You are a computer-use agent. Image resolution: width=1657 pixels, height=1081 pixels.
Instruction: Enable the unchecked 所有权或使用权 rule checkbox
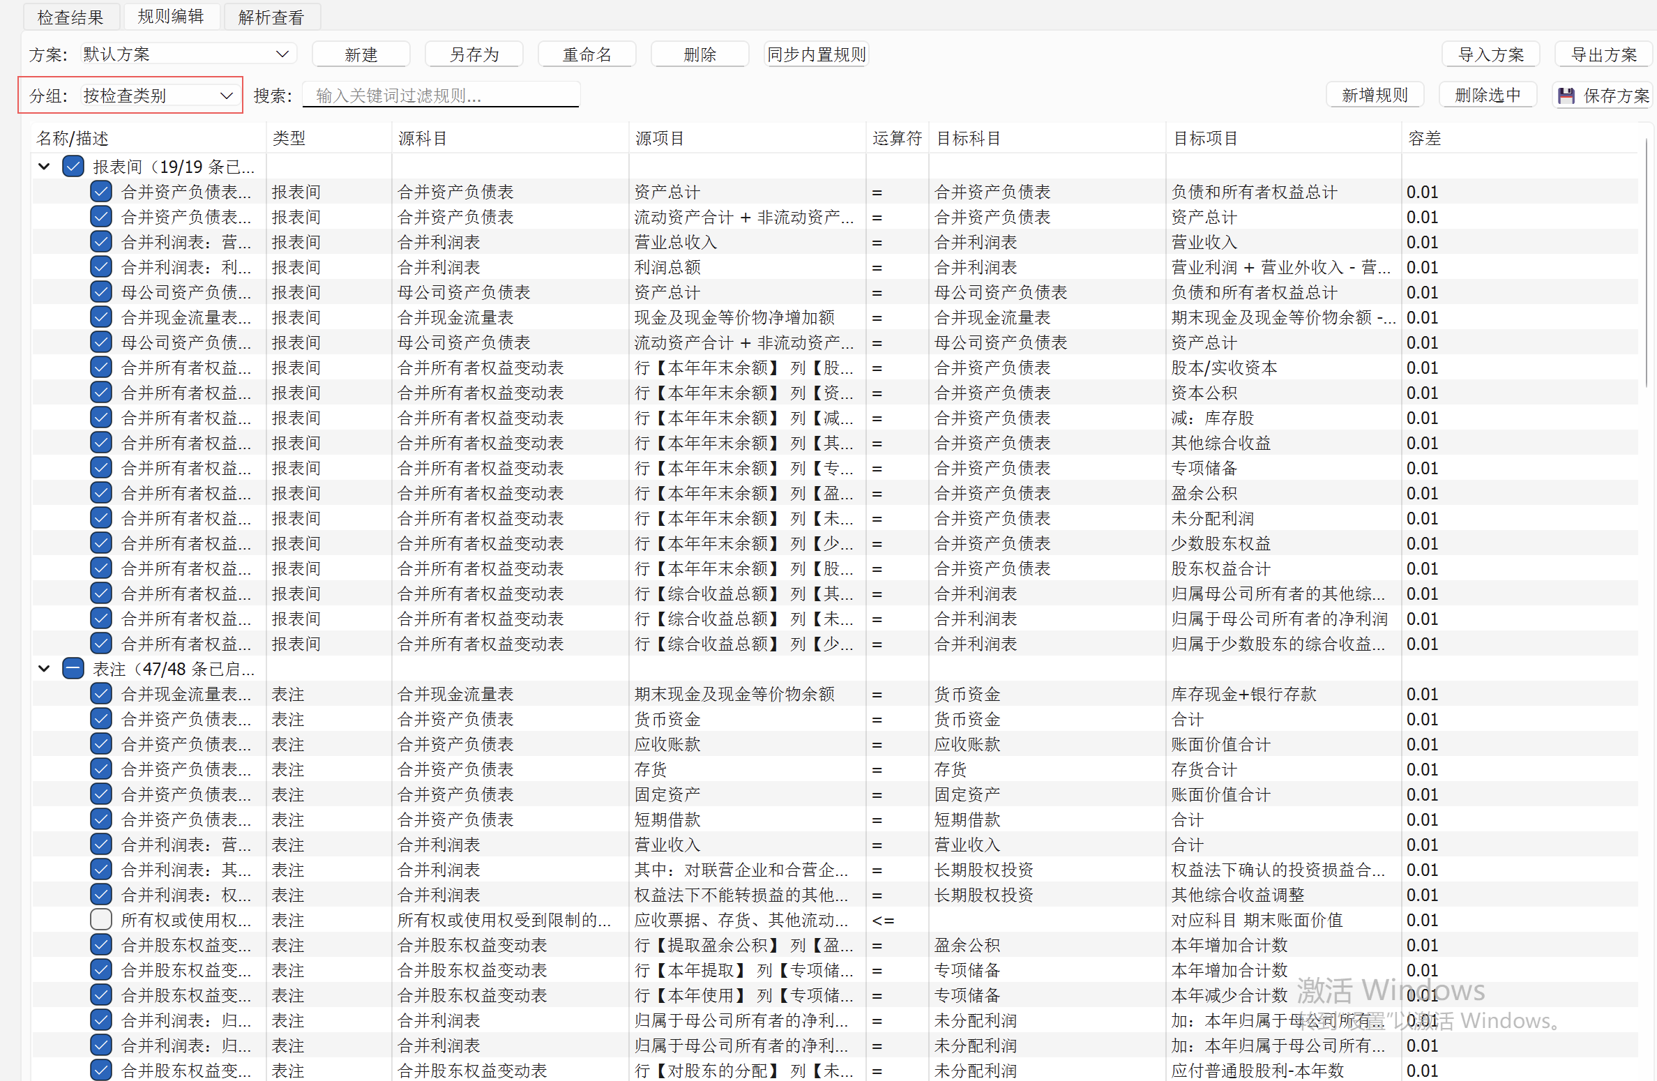pyautogui.click(x=101, y=920)
